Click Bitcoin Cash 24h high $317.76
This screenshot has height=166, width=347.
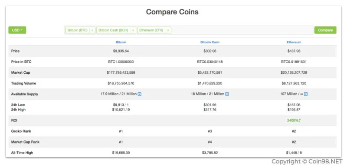pyautogui.click(x=210, y=110)
